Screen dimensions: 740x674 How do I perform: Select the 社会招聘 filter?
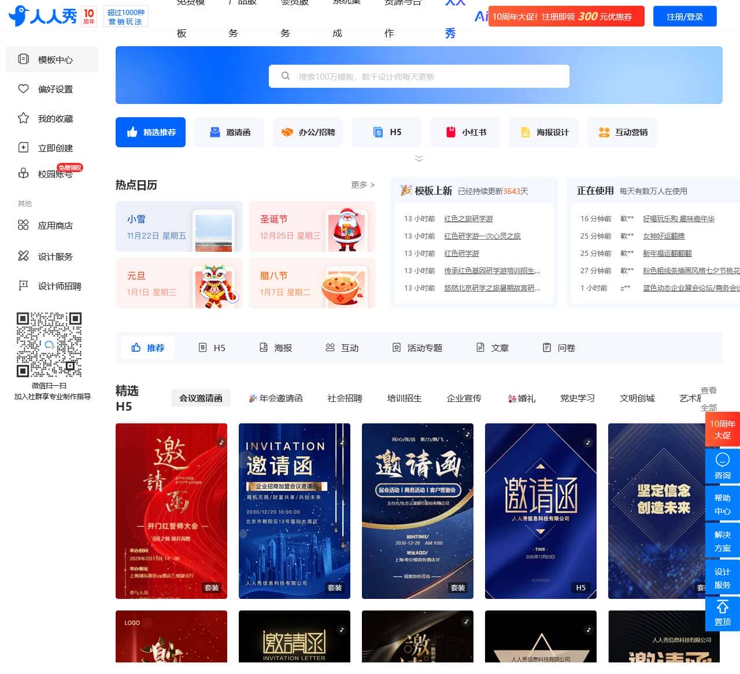(345, 398)
